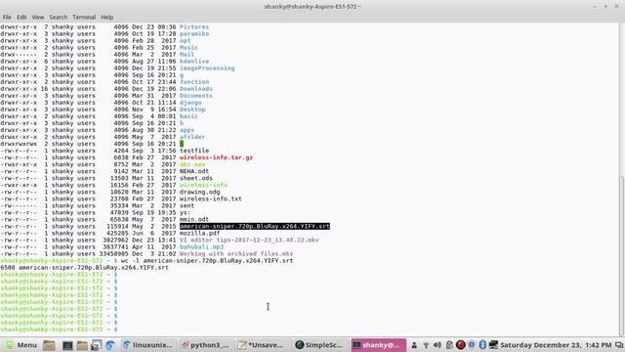This screenshot has width=625, height=352.
Task: Click the django directory name
Action: (x=190, y=103)
